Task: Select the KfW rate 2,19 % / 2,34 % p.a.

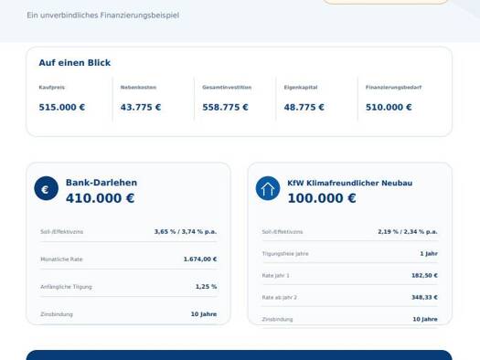Action: coord(408,232)
